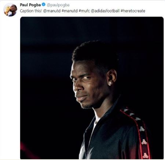Image resolution: width=165 pixels, height=160 pixels.
Task: Go to the @adidasfootball mention
Action: [x=105, y=11]
